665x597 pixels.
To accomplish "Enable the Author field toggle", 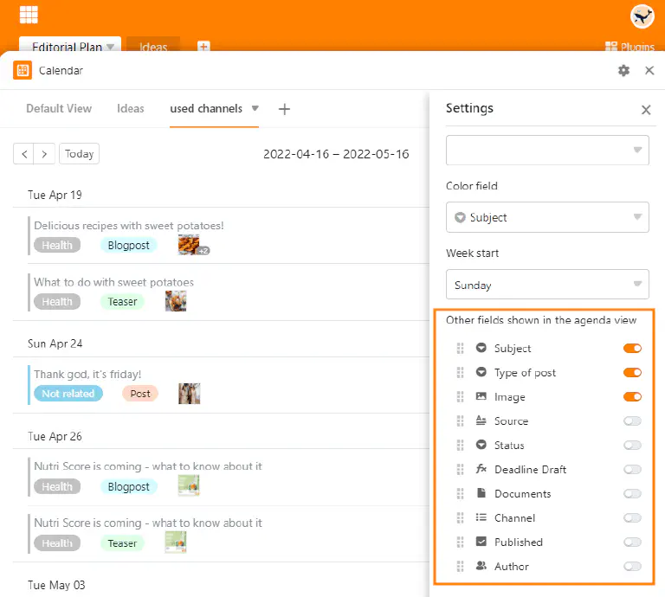I will coord(632,567).
